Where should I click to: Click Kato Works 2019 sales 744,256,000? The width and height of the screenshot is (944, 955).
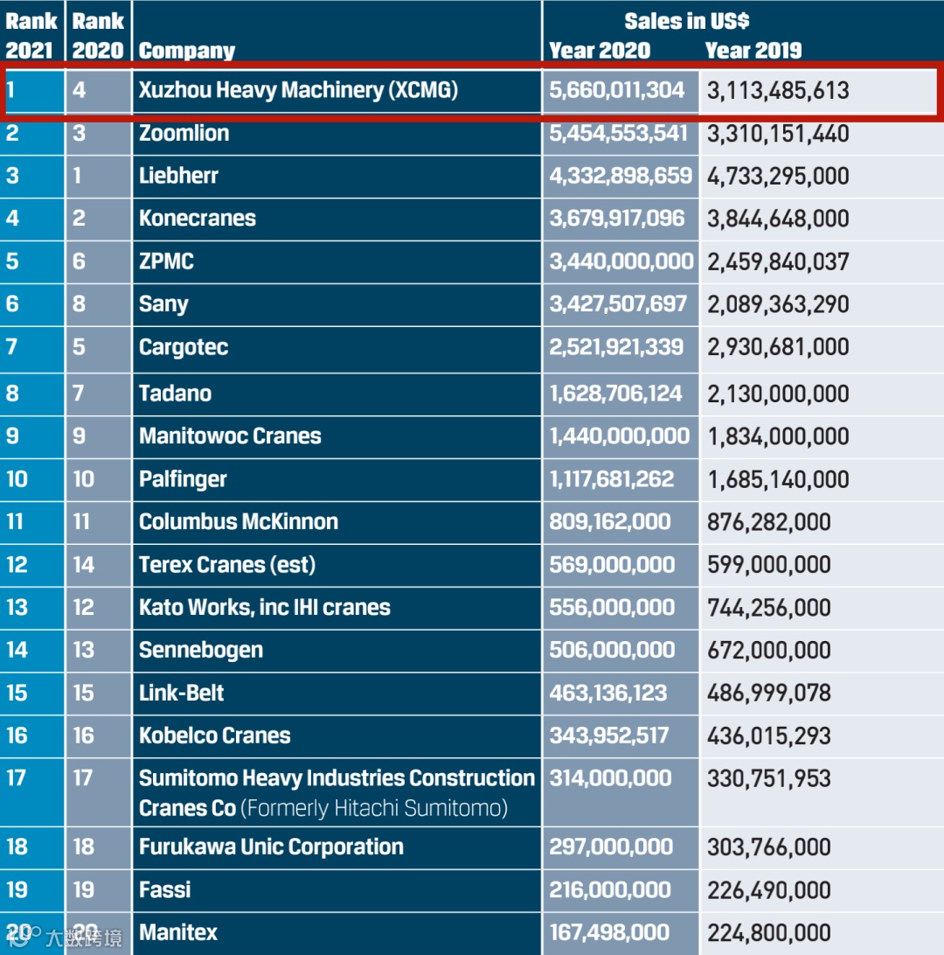coord(768,608)
